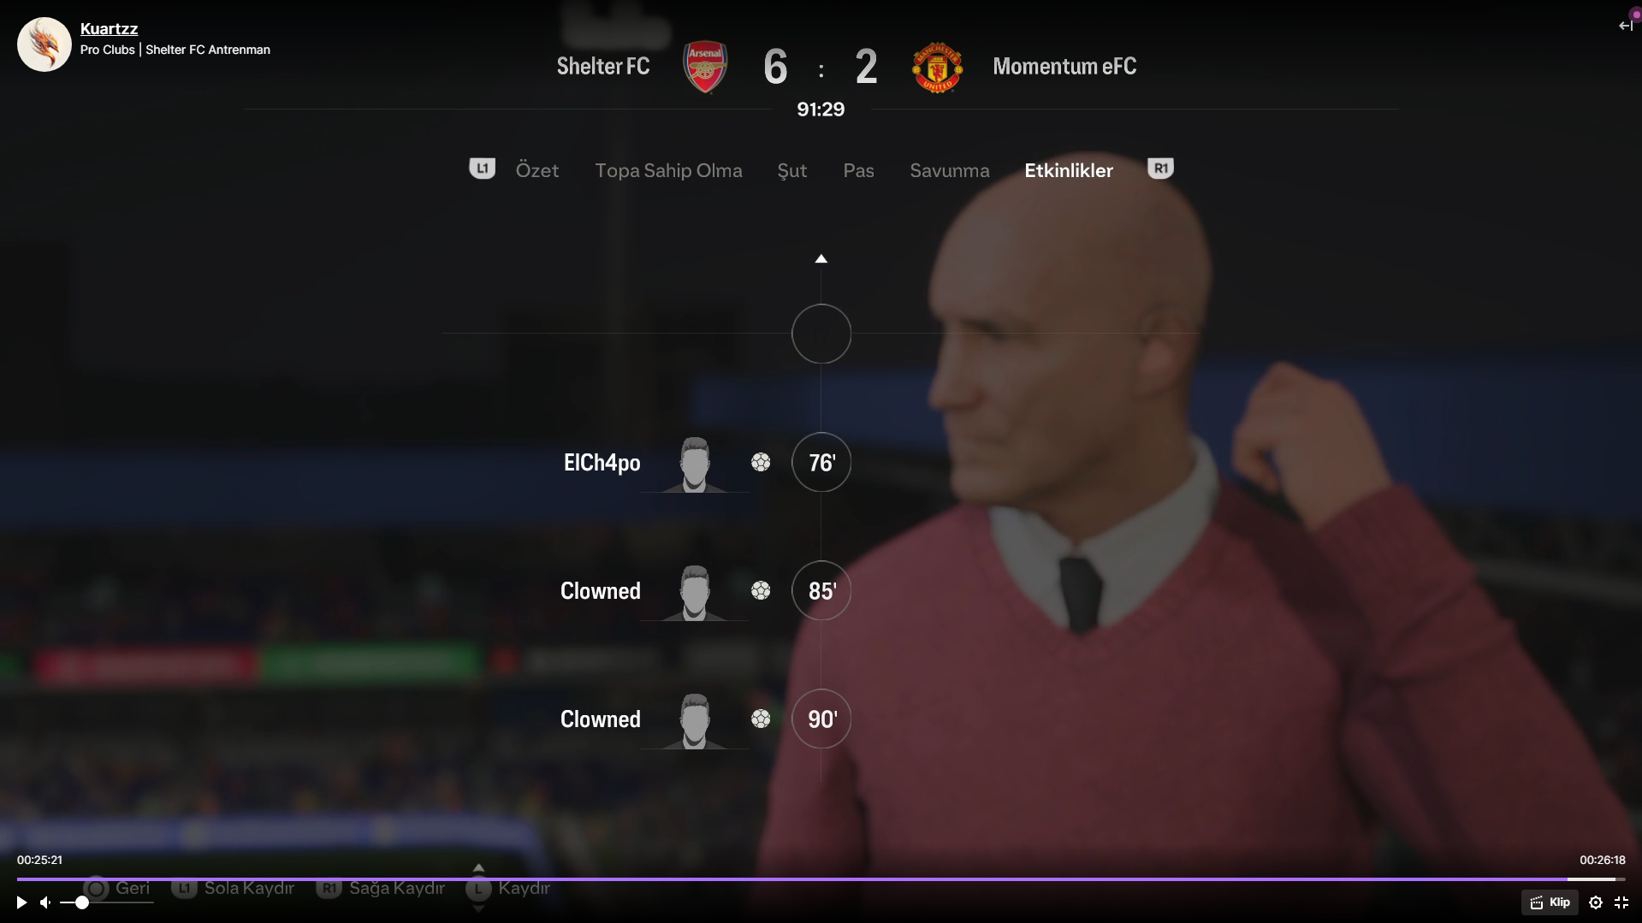The height and width of the screenshot is (923, 1642).
Task: Click the Arsenal club crest
Action: [705, 67]
